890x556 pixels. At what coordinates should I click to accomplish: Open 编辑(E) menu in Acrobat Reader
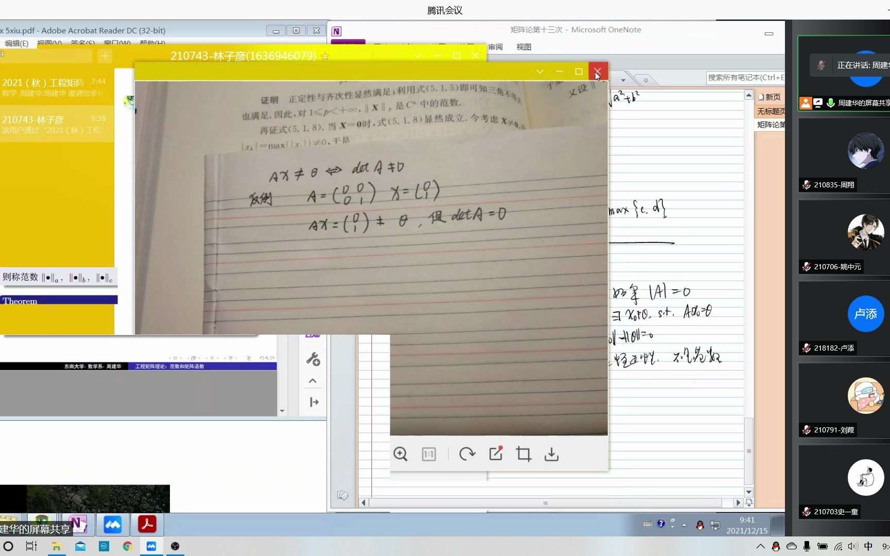(16, 43)
